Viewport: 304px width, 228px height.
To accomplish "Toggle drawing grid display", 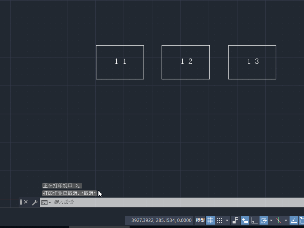I will 211,220.
